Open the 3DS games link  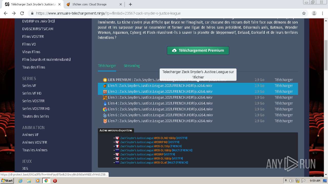tap(25, 168)
